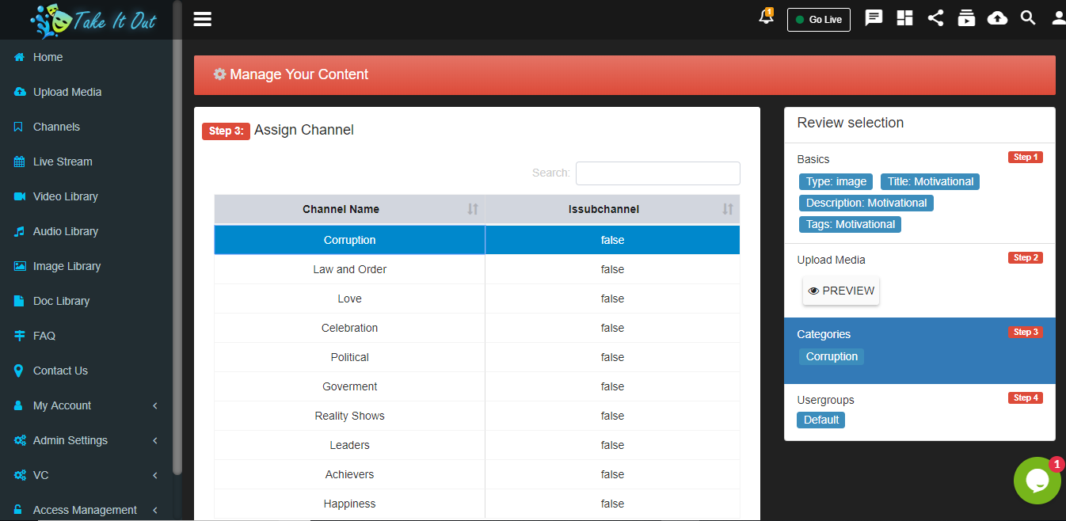Select the Law and Order channel row
The width and height of the screenshot is (1066, 521).
coord(477,269)
